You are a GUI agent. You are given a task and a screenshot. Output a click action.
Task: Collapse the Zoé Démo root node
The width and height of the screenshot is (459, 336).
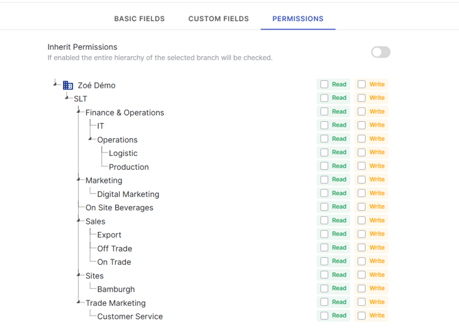point(55,84)
